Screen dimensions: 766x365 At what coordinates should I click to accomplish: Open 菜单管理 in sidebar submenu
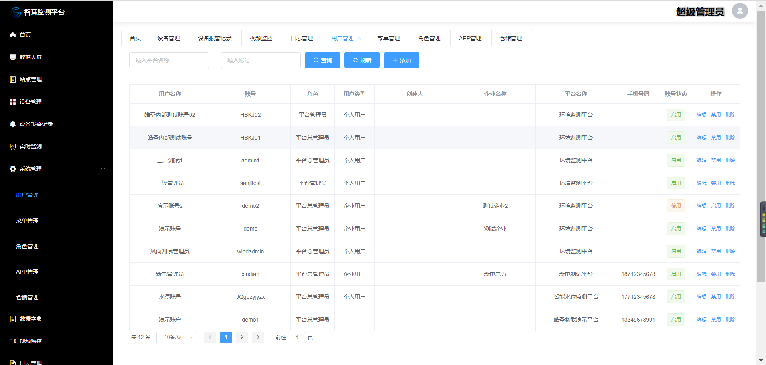click(x=27, y=221)
